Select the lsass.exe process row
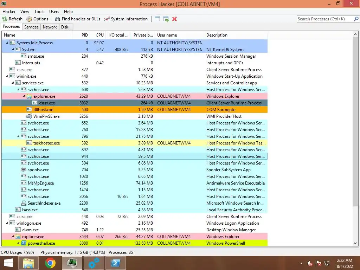Screen dimensions: 360x270 (x=135, y=210)
